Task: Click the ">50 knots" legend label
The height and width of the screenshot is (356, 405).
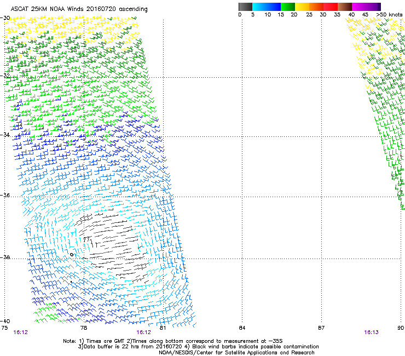Action: (x=389, y=14)
